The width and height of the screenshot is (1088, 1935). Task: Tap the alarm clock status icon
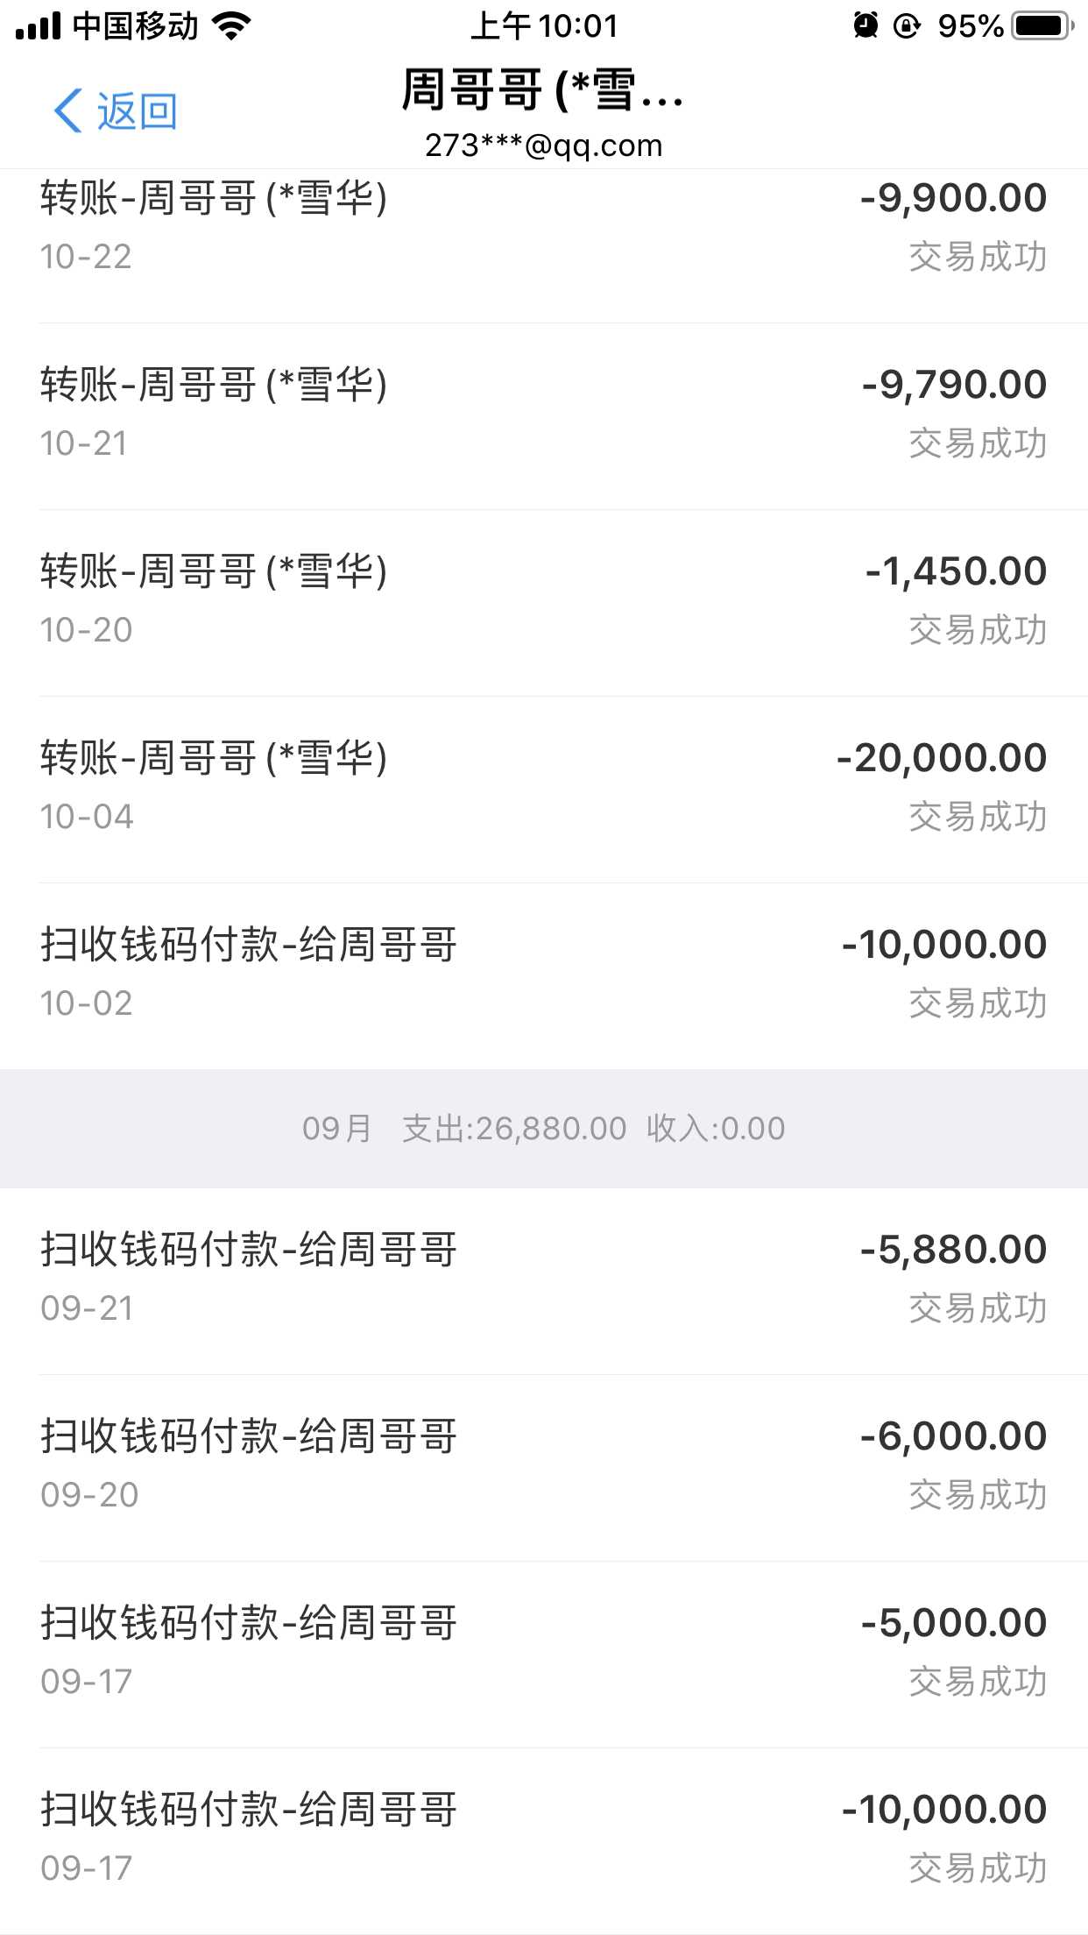pyautogui.click(x=865, y=25)
